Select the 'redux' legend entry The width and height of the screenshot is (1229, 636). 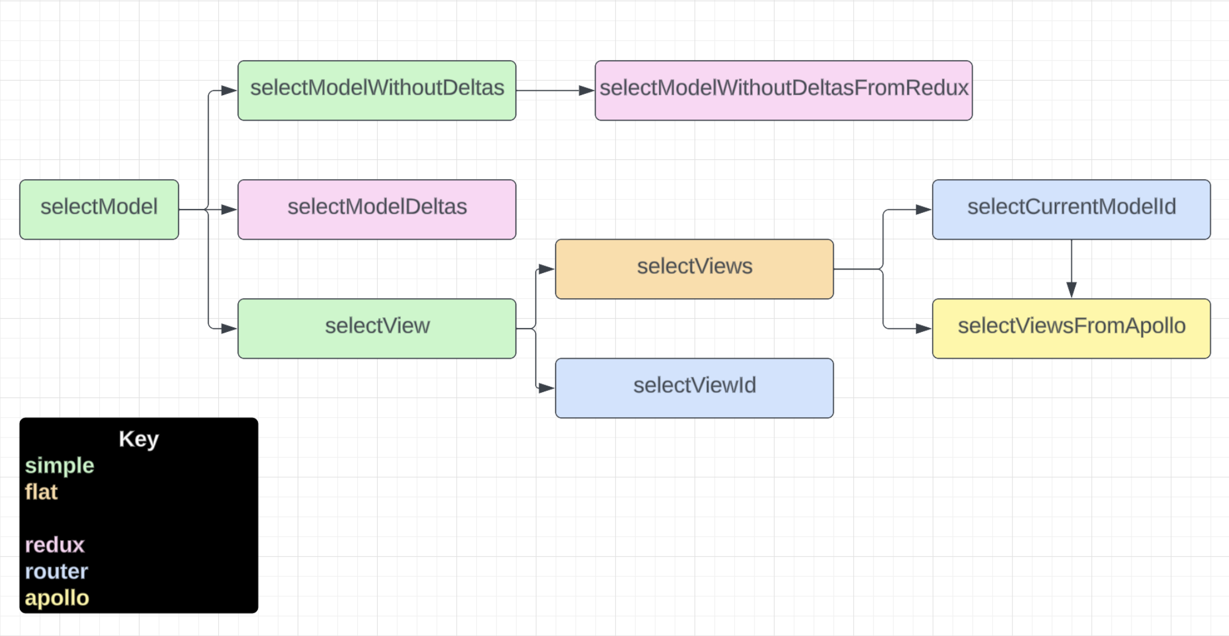(x=54, y=545)
